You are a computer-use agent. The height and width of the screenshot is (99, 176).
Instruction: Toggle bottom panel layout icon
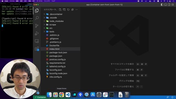[166, 5]
